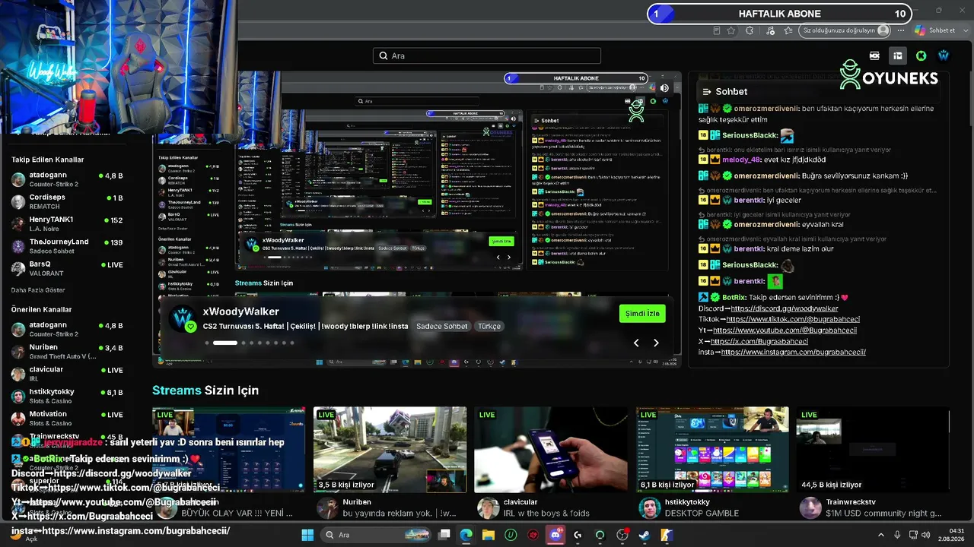The height and width of the screenshot is (547, 974).
Task: Open the discord.gg/woodywalker link in Sohbet panel
Action: (x=784, y=308)
